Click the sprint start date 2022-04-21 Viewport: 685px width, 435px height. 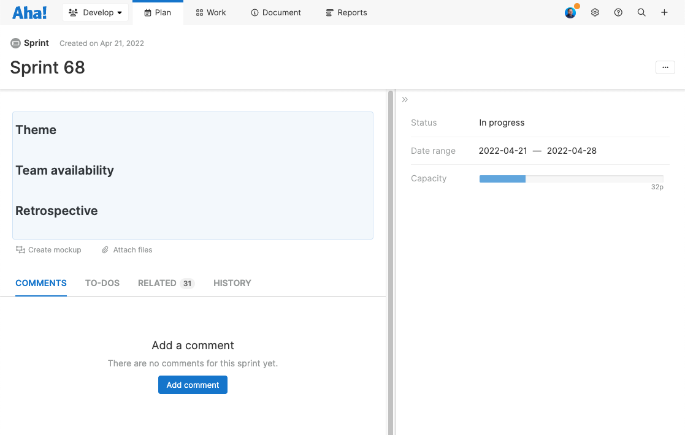coord(503,151)
